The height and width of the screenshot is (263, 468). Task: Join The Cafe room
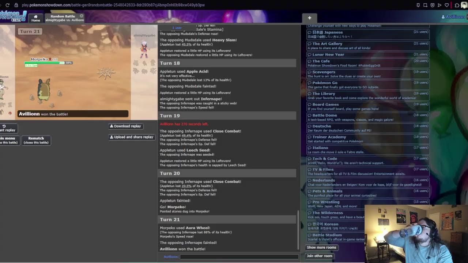click(367, 63)
